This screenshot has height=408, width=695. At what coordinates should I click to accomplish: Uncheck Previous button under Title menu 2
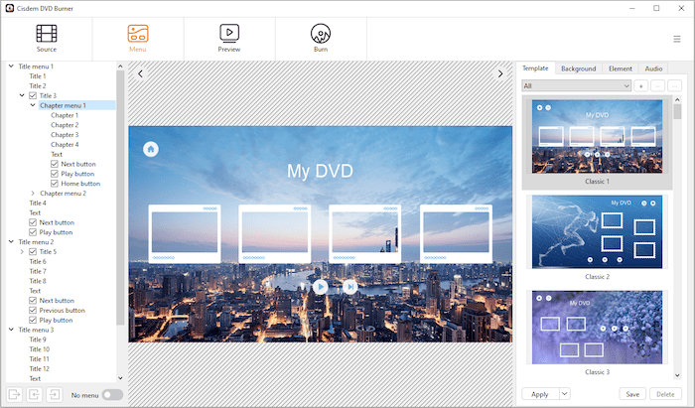33,310
